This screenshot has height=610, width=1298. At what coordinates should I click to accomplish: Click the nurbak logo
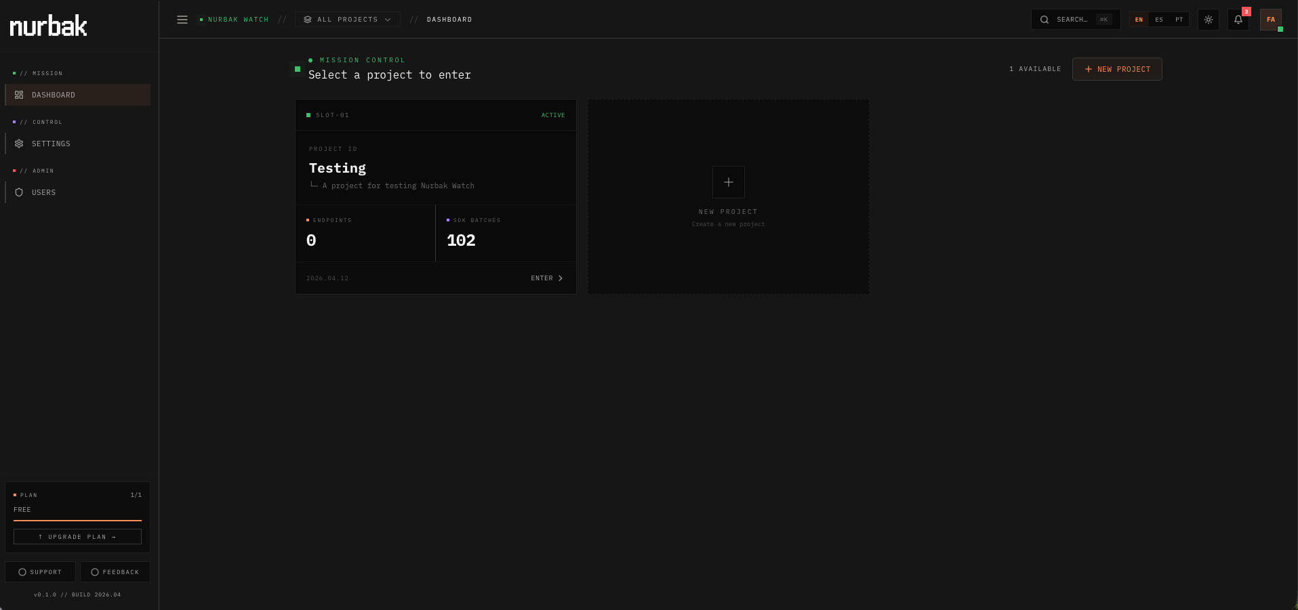tap(48, 26)
